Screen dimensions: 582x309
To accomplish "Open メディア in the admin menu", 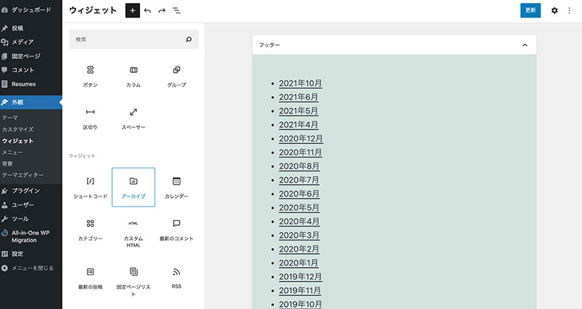I will [x=31, y=42].
